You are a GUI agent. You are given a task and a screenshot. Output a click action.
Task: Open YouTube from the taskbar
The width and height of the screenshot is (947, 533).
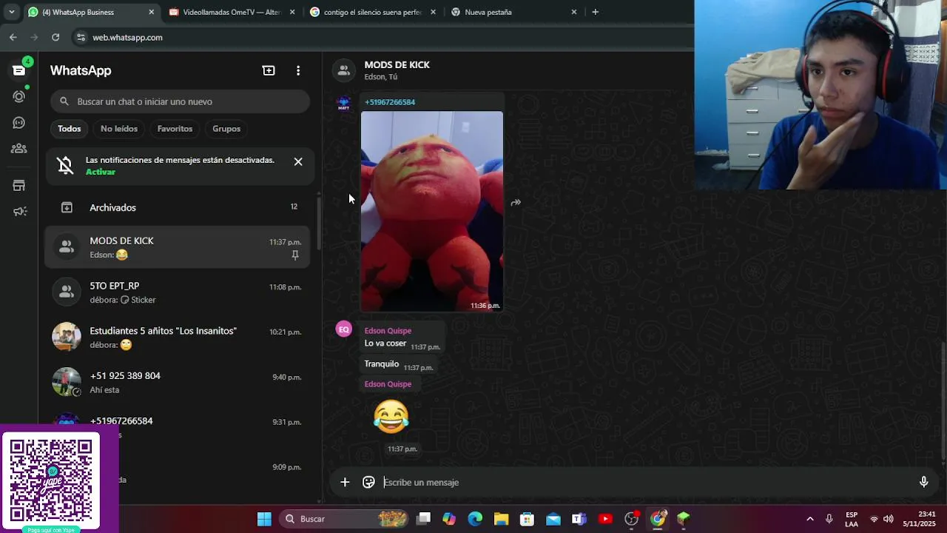(605, 519)
